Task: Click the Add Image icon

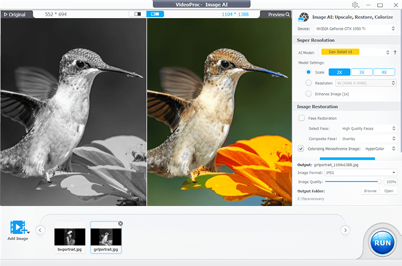Action: 18,228
